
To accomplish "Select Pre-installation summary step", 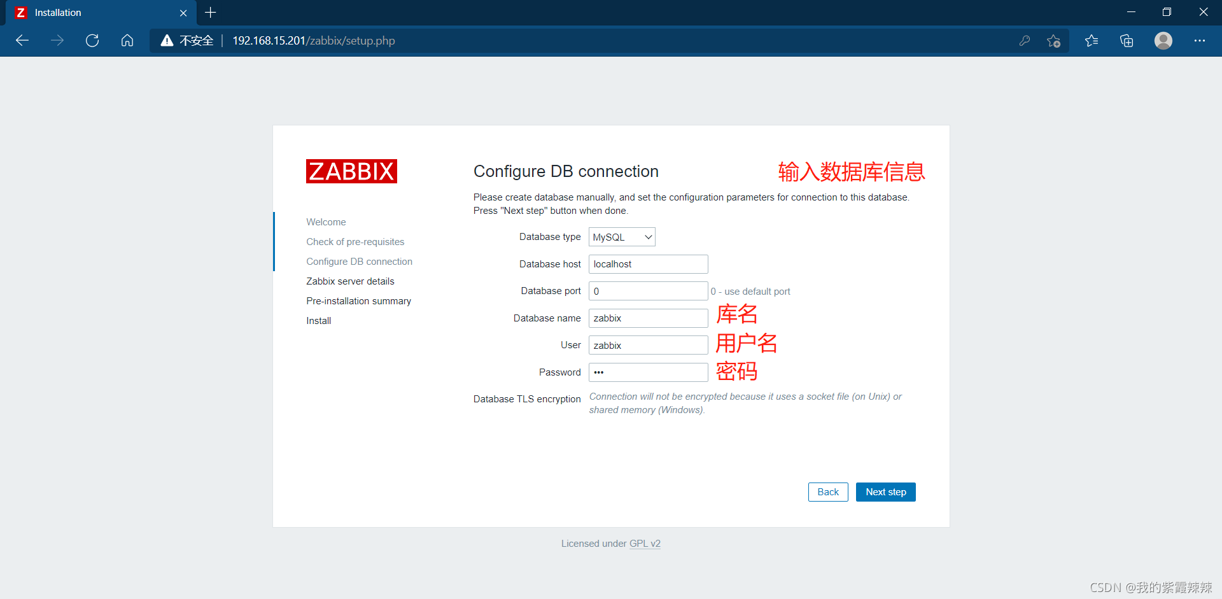I will (x=358, y=301).
